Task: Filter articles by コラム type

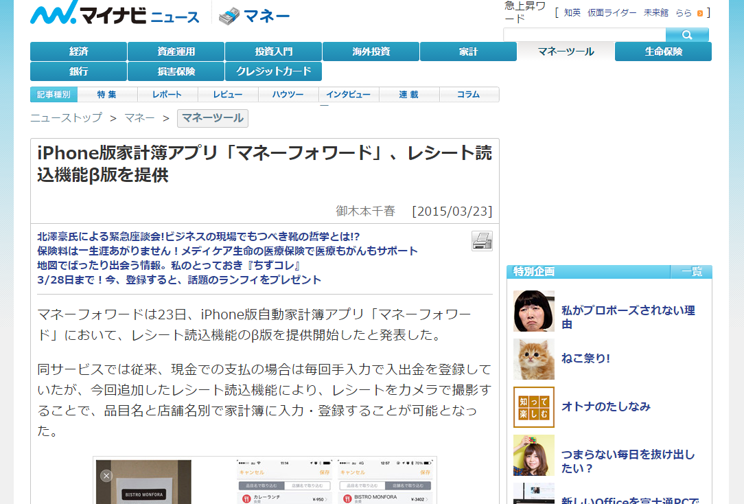Action: point(469,95)
